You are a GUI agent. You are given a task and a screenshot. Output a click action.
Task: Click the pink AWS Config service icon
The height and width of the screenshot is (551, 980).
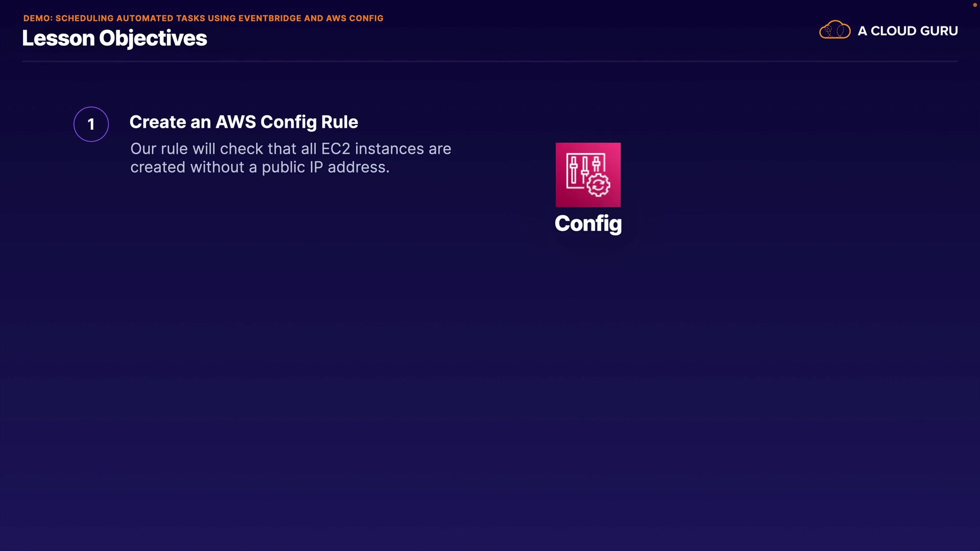[x=588, y=174]
